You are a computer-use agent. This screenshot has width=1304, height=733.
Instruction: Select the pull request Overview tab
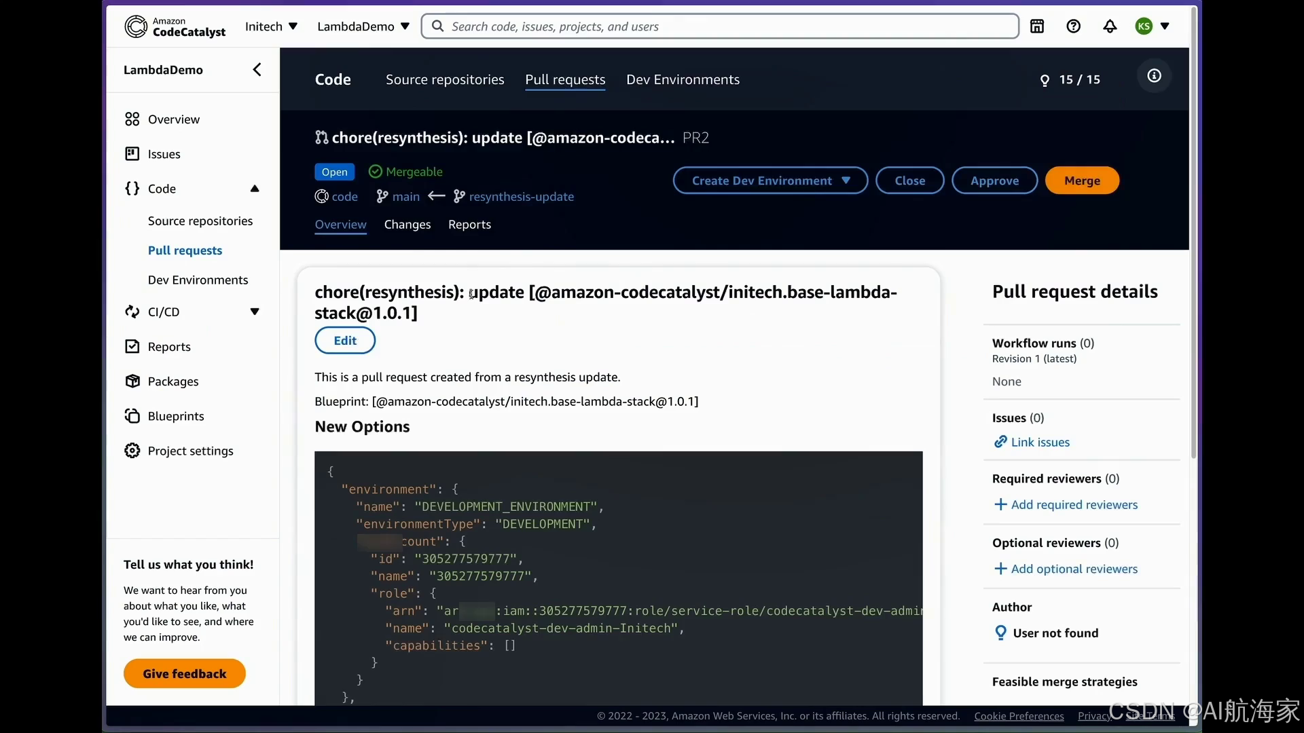tap(340, 225)
